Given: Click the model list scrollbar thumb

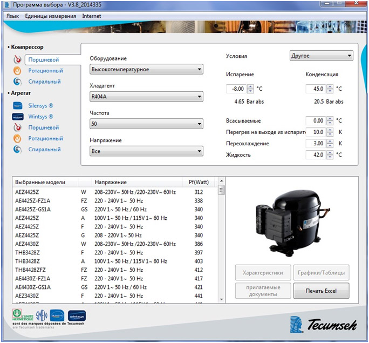Looking at the screenshot, I should point(221,190).
